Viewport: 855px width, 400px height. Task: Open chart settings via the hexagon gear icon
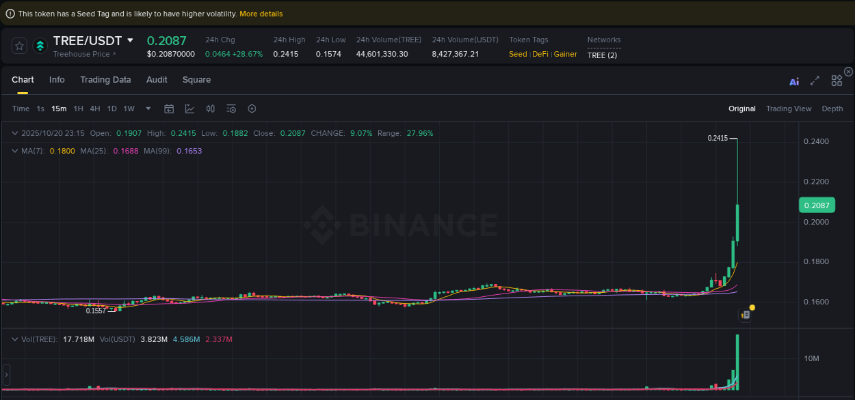[252, 109]
